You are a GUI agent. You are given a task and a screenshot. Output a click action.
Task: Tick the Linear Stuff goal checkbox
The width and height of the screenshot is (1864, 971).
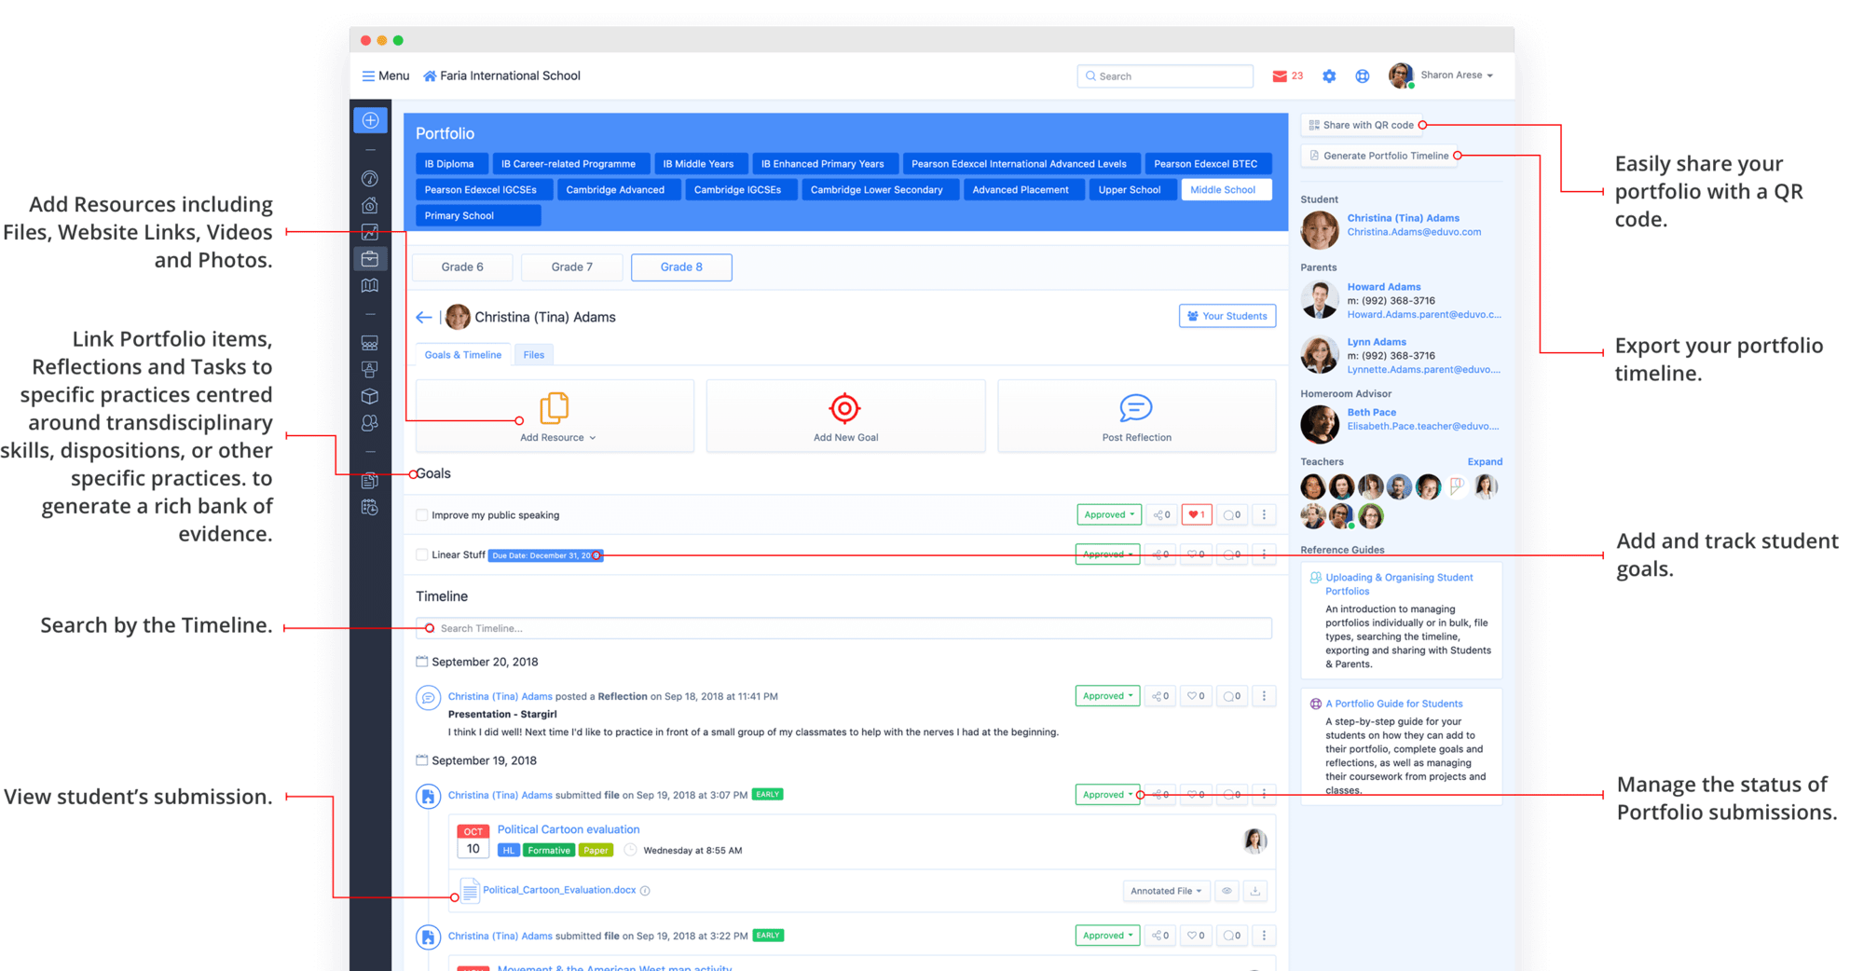[422, 554]
